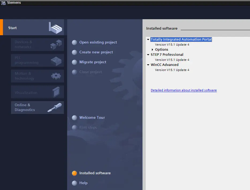Open the PLC programming portal

(x=37, y=60)
